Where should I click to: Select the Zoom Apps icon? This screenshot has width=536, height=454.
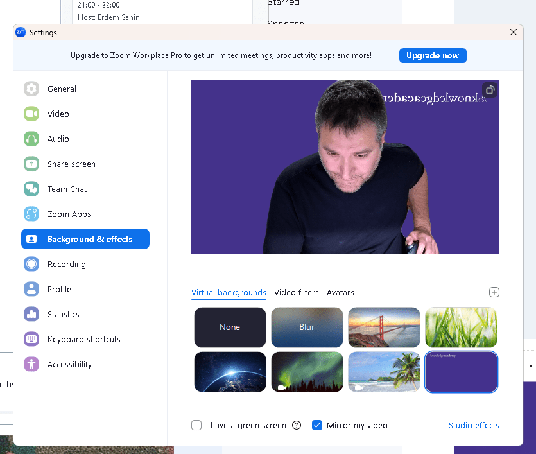[x=31, y=214]
